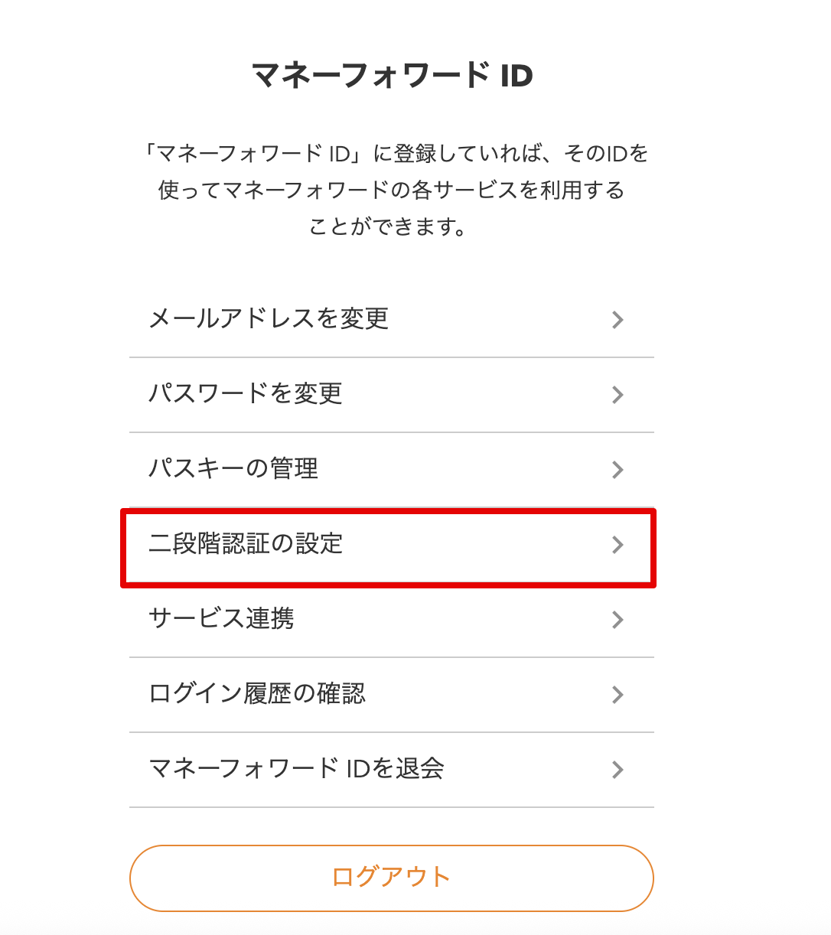The image size is (831, 935).
Task: Select パスワードを変更 menu entry
Action: tap(245, 394)
